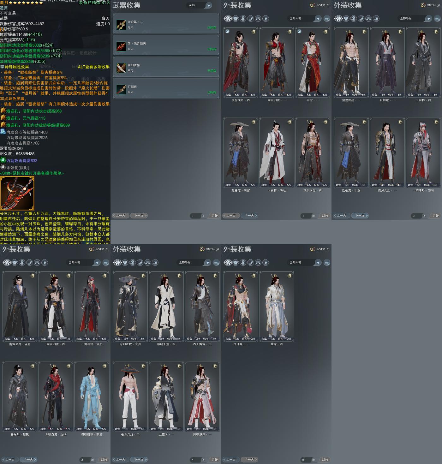Open the 全部外观 dropdown on outfit page 4
This screenshot has width=442, height=464.
click(194, 263)
